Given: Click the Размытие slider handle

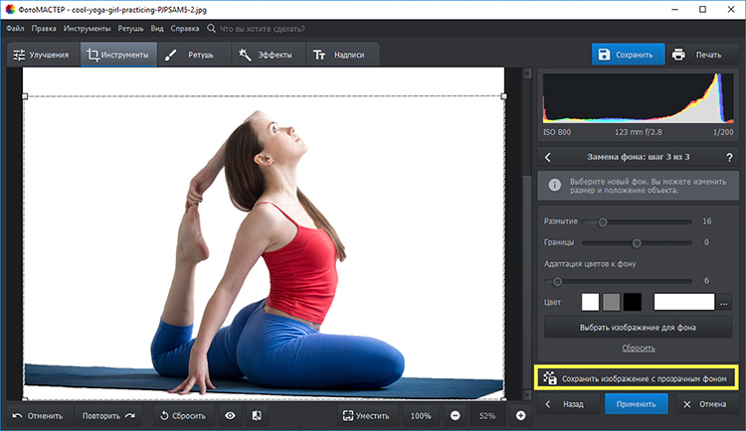Looking at the screenshot, I should click(603, 222).
